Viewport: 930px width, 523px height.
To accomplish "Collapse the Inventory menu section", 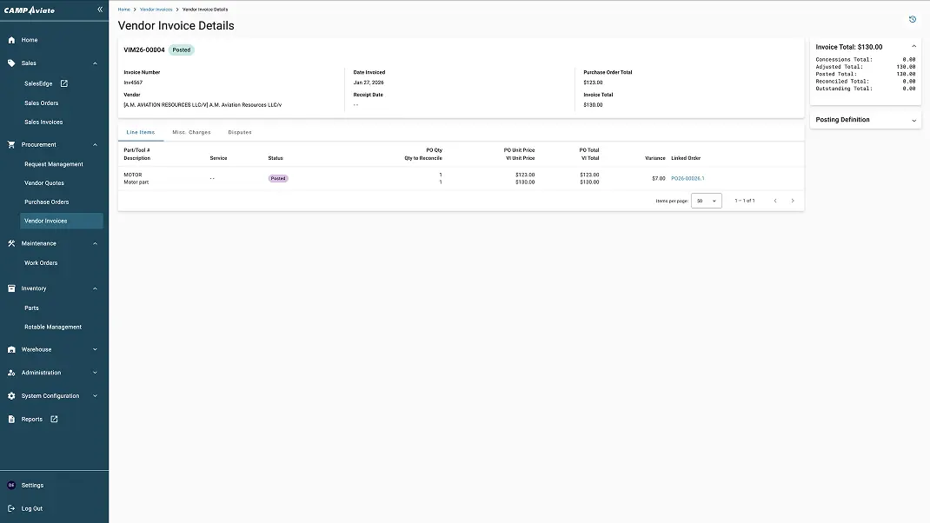I will point(95,288).
